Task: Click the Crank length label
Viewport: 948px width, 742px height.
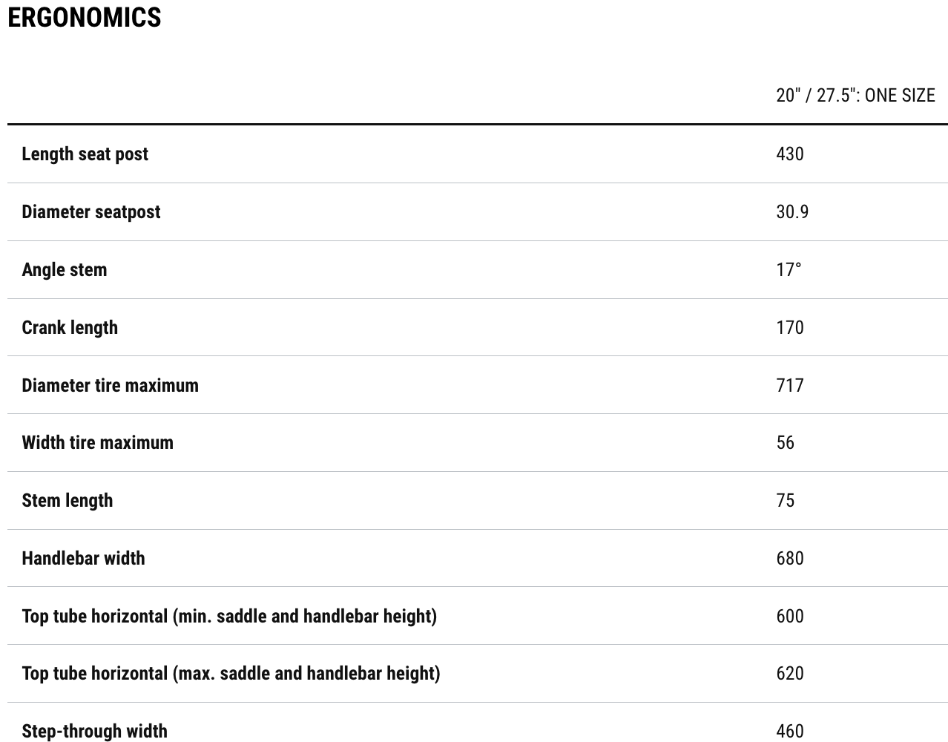Action: (70, 327)
